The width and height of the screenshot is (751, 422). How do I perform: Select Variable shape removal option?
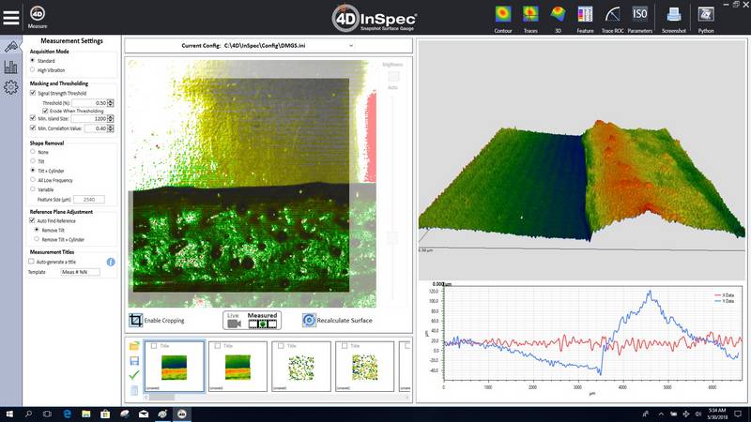pos(33,189)
